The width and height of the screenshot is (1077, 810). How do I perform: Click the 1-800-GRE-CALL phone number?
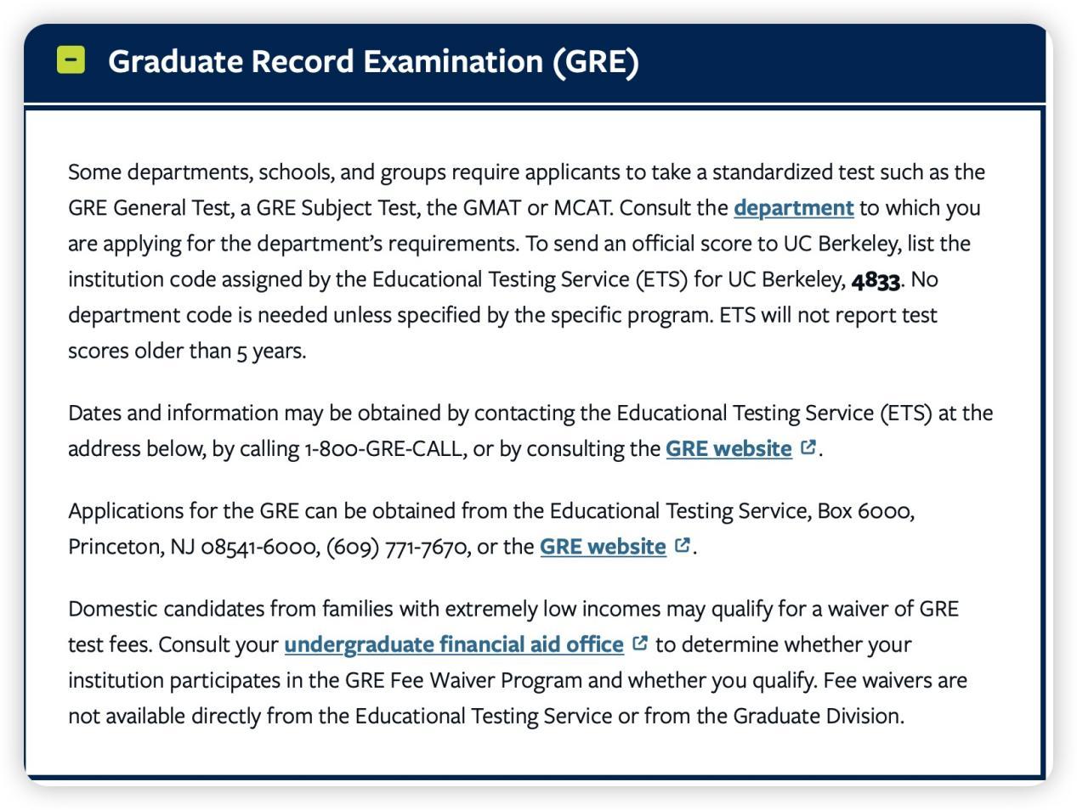pyautogui.click(x=385, y=448)
